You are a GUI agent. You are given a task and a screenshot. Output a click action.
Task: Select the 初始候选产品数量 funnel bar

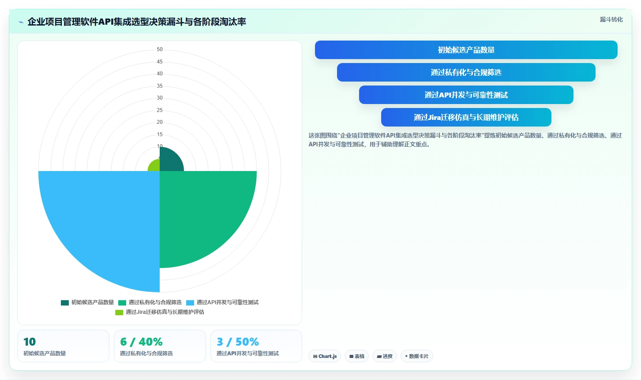click(x=466, y=50)
